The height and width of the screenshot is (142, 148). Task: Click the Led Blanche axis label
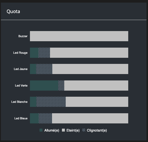pyautogui.click(x=19, y=102)
